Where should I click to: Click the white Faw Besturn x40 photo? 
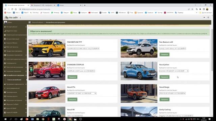pyautogui.click(x=139, y=48)
